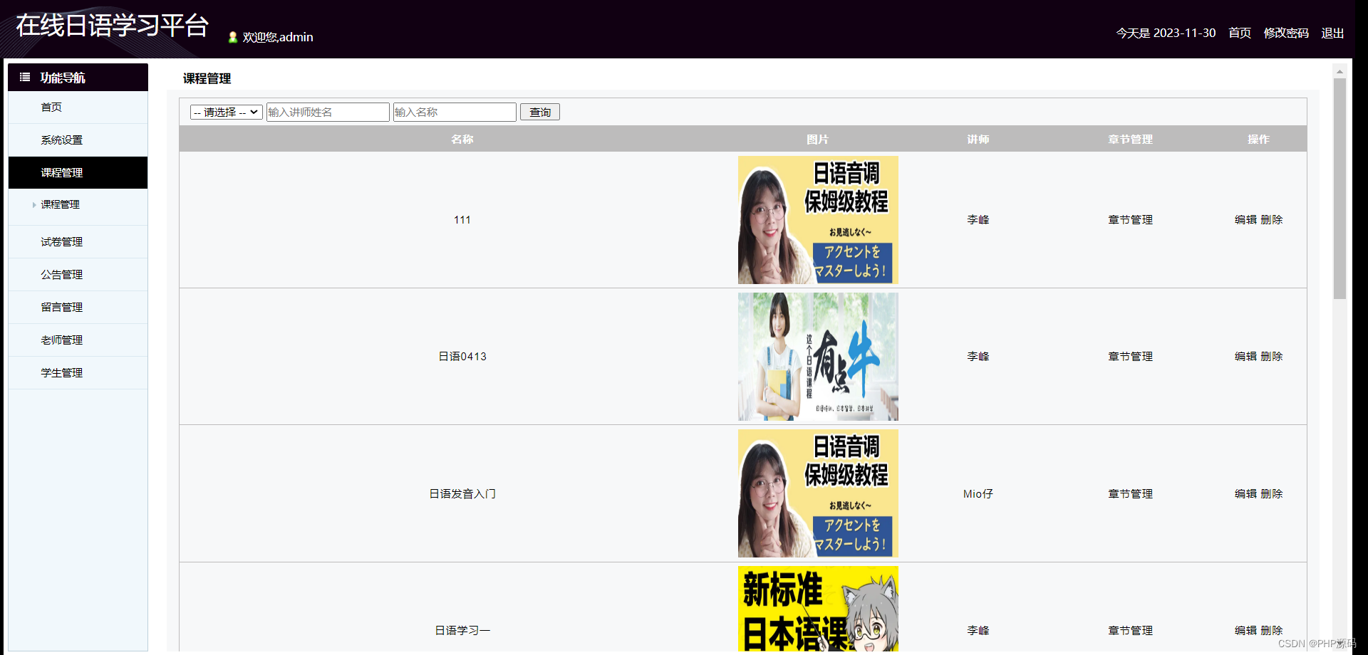
Task: Edit the 日语0413 course
Action: (1245, 357)
